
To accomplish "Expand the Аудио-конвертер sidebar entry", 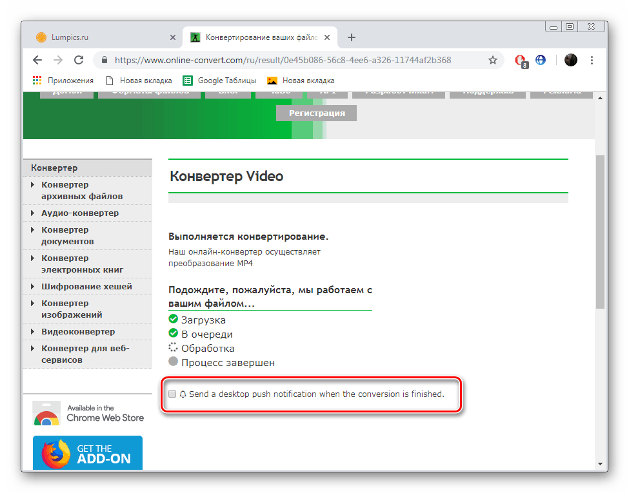I will point(79,213).
